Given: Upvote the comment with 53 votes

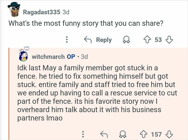Looking at the screenshot, I should (146, 40).
